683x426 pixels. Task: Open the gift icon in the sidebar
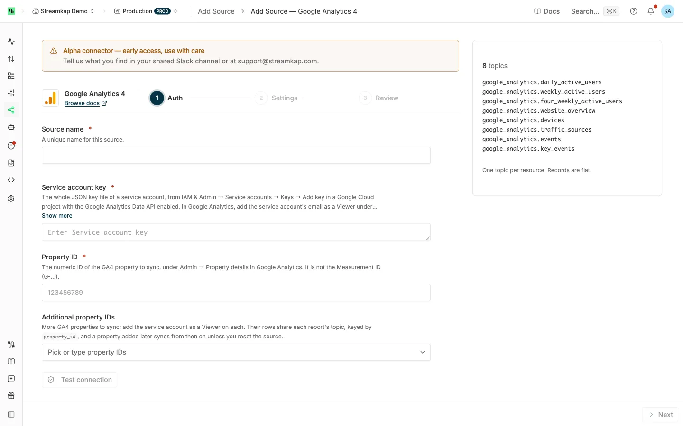pyautogui.click(x=11, y=396)
